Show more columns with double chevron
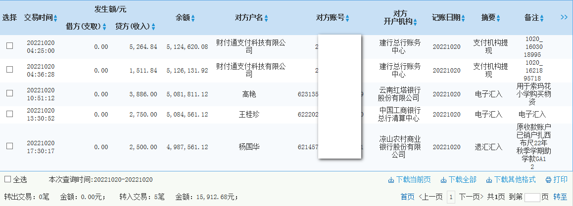573x206 pixels. click(x=564, y=17)
